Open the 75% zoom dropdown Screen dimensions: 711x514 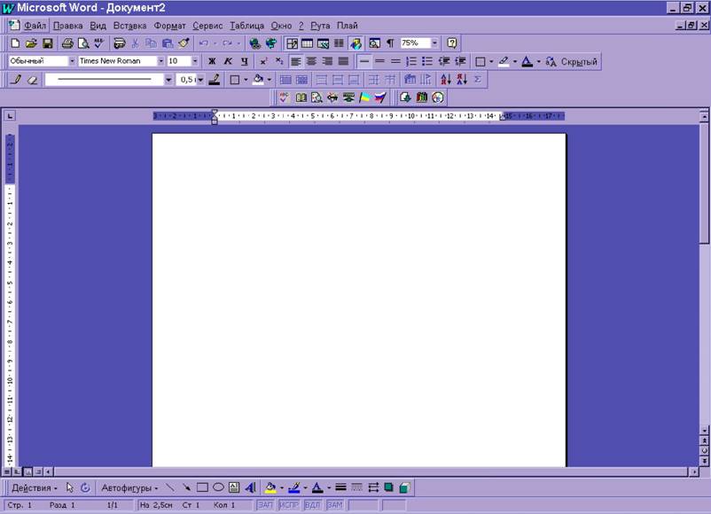point(434,43)
